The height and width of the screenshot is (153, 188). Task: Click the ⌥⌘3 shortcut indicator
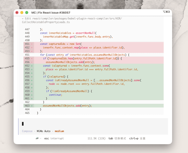click(x=166, y=12)
